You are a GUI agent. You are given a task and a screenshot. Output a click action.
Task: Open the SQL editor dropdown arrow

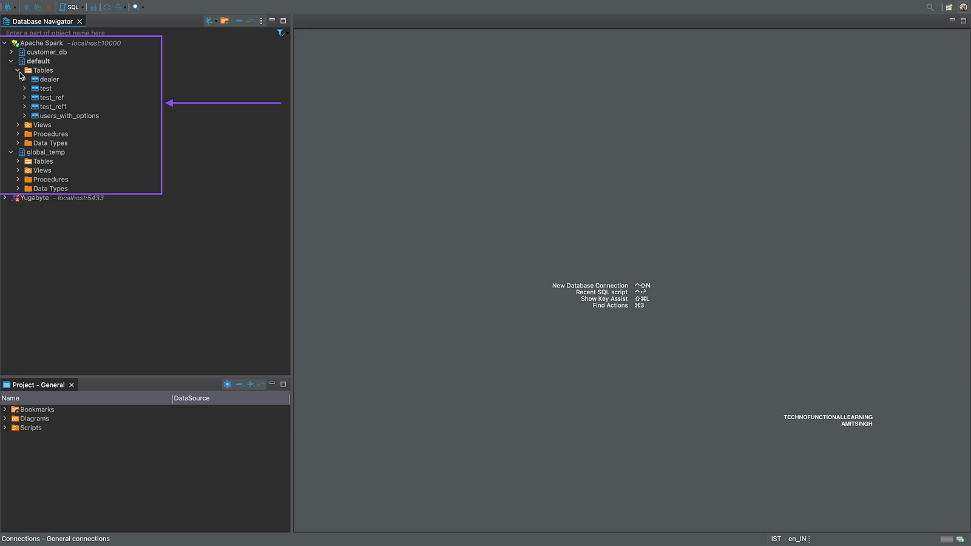tap(83, 7)
